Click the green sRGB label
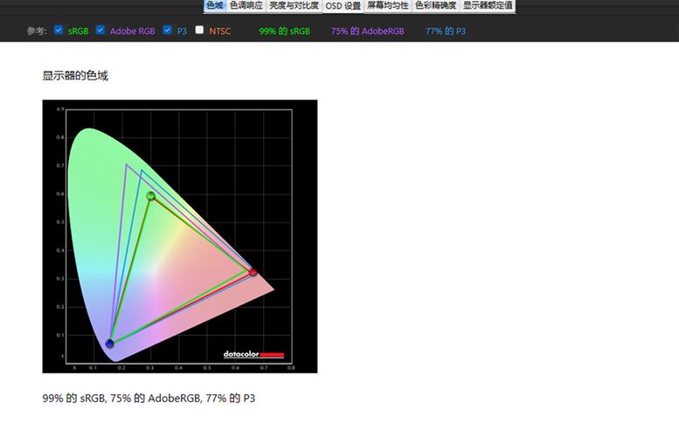Image resolution: width=679 pixels, height=437 pixels. click(79, 31)
